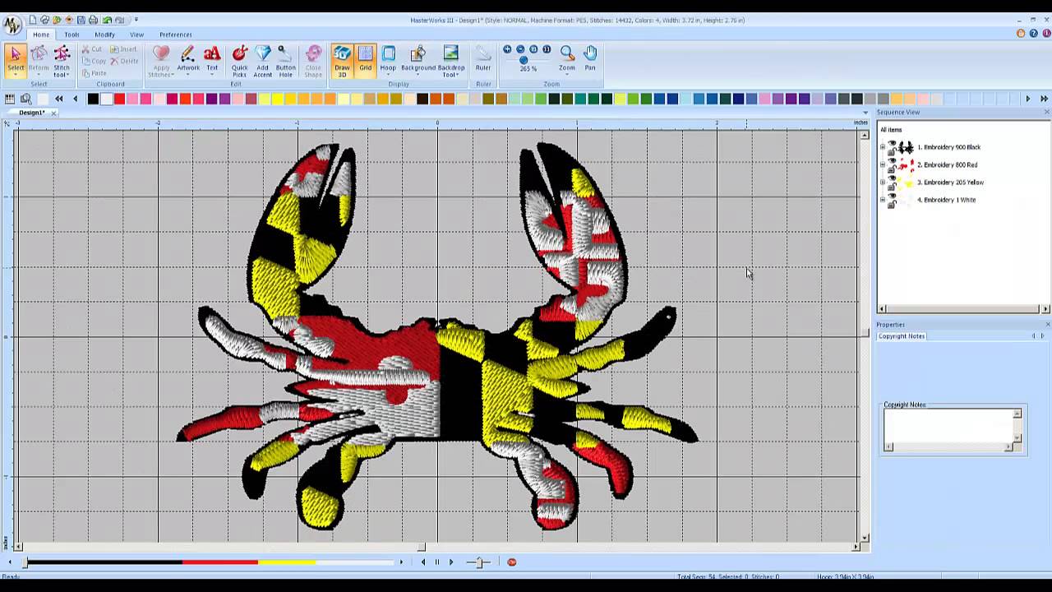
Task: Toggle the Grid display
Action: coord(365,59)
